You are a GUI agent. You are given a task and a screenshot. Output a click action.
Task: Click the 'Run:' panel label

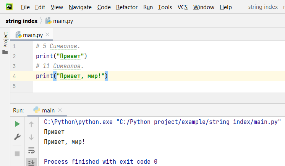point(18,111)
